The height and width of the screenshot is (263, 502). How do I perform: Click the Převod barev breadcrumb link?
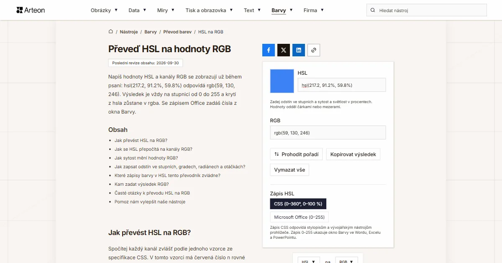click(177, 32)
